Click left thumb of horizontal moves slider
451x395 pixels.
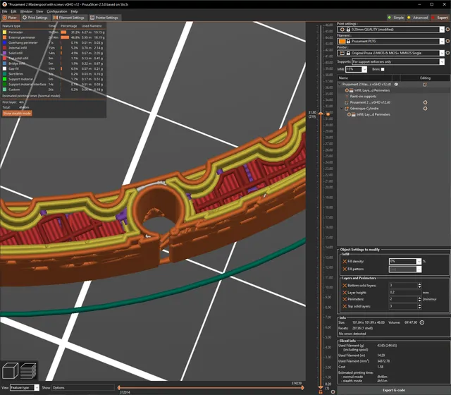coord(119,388)
